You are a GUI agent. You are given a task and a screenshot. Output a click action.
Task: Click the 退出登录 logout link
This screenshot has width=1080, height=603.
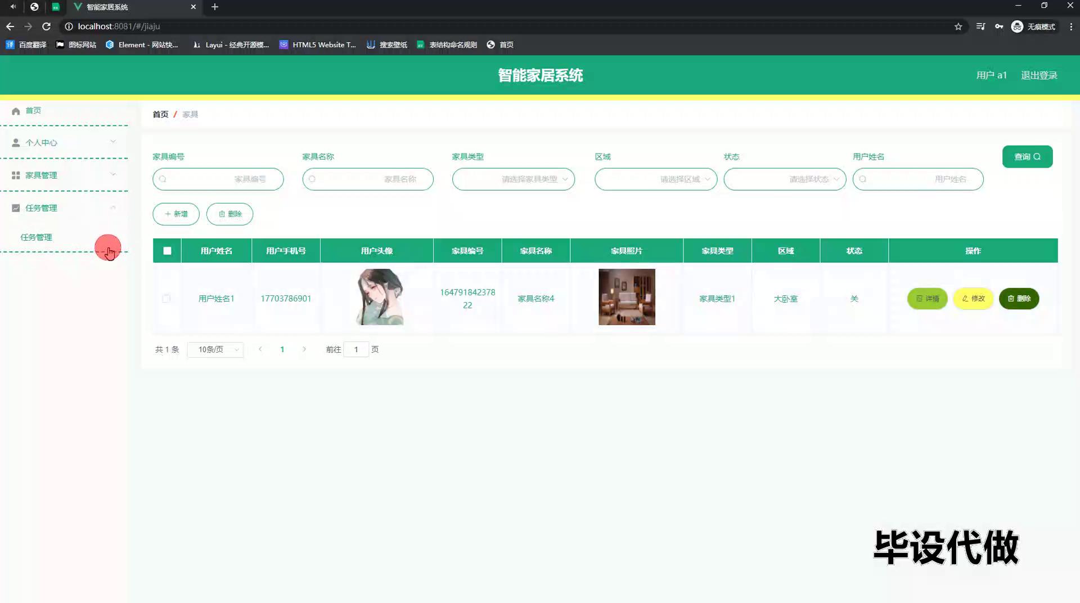pos(1039,75)
